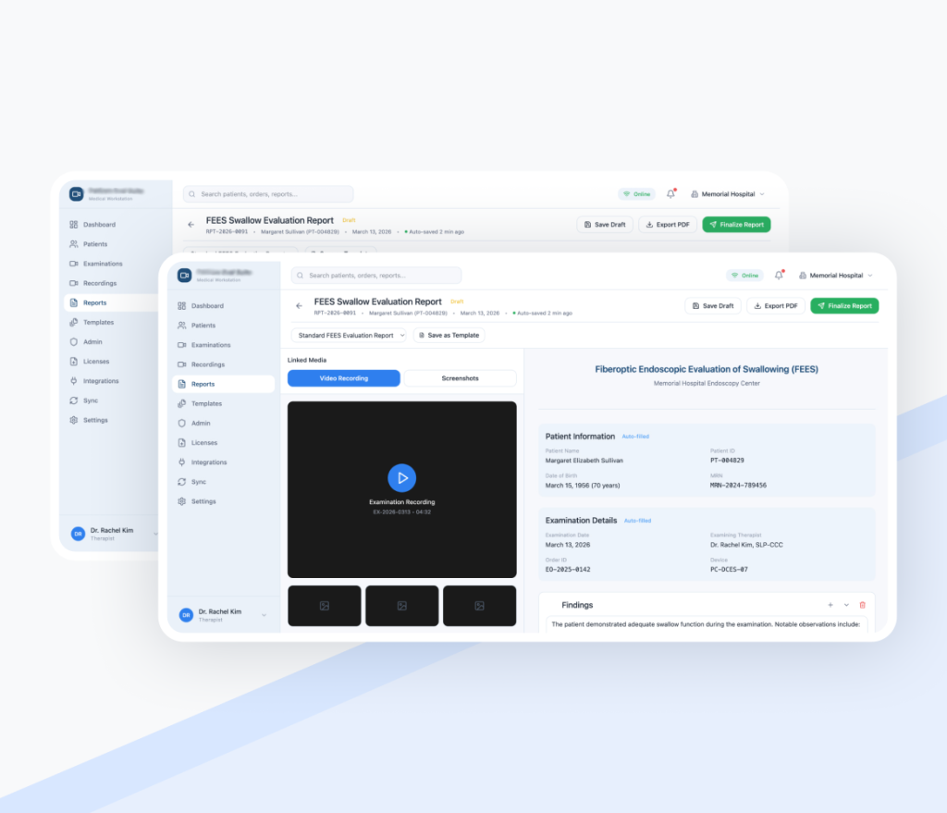The height and width of the screenshot is (813, 947).
Task: Open Integrations in front window sidebar
Action: 208,462
